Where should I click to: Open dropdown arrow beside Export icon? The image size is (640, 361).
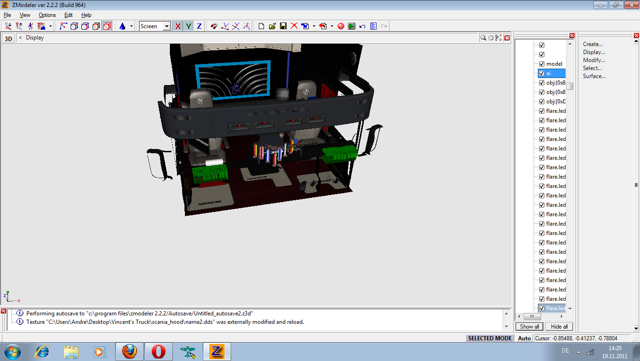coord(332,26)
